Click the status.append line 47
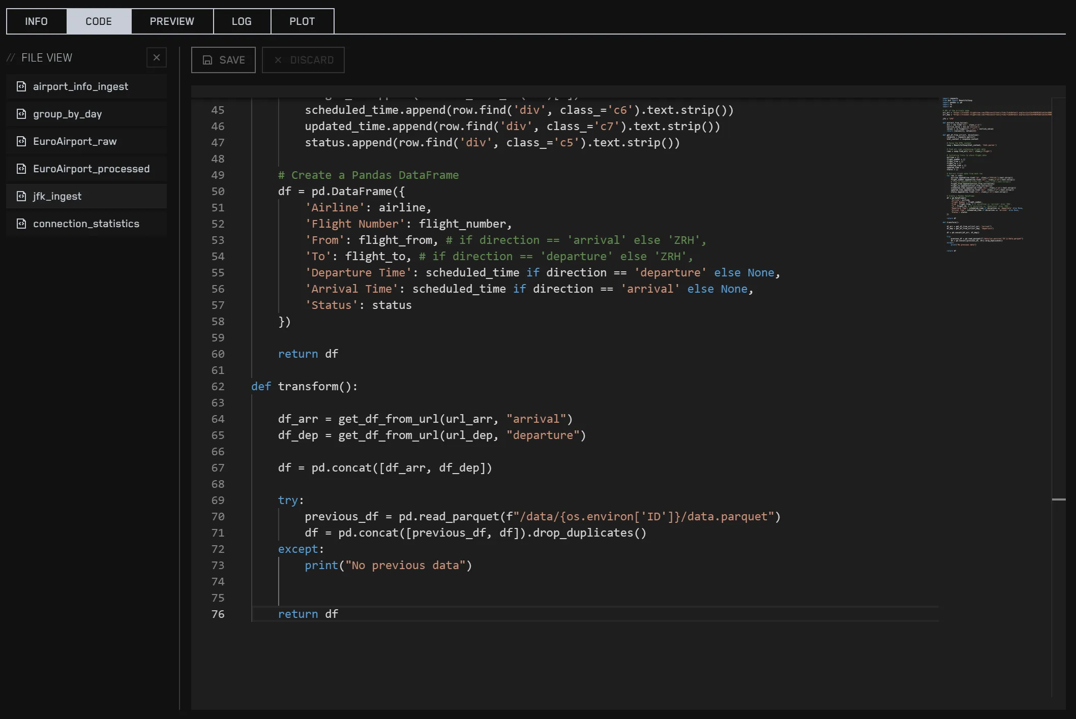 coord(492,142)
